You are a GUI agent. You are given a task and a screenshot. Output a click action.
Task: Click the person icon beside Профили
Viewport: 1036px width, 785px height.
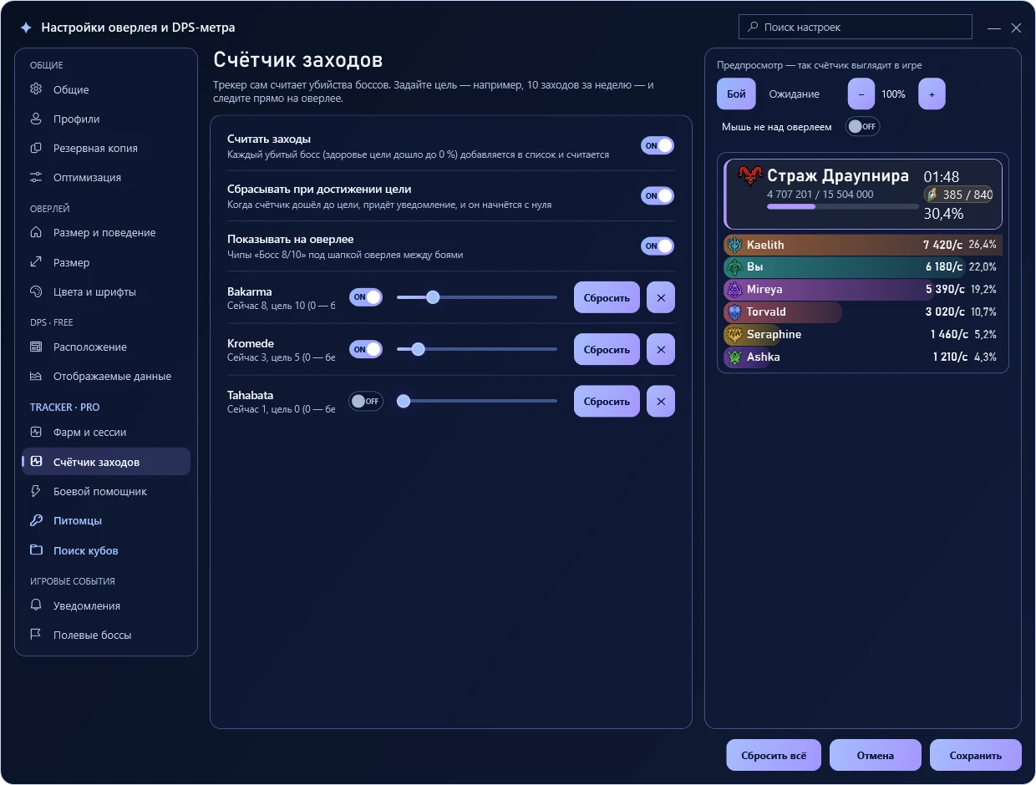(x=36, y=119)
